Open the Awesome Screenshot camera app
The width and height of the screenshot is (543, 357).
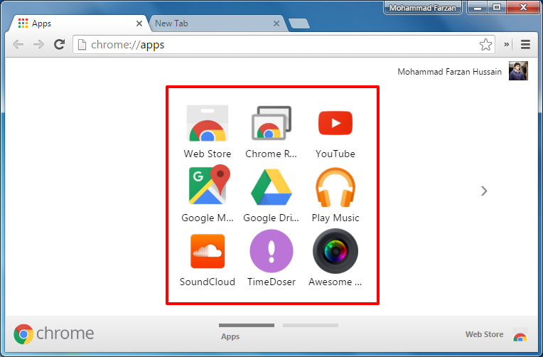(335, 251)
